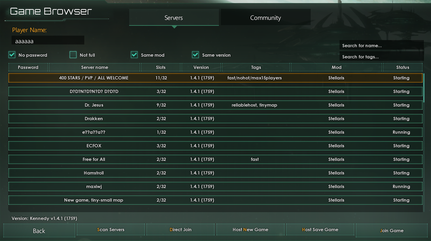Focus the Search for tags field
Viewport: 431px width, 241px height.
381,57
